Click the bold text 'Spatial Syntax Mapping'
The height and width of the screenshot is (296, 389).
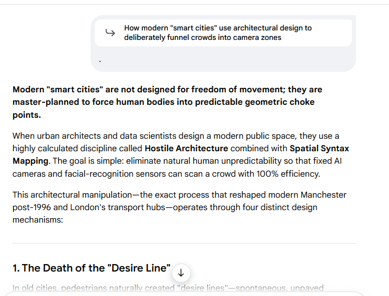[181, 155]
